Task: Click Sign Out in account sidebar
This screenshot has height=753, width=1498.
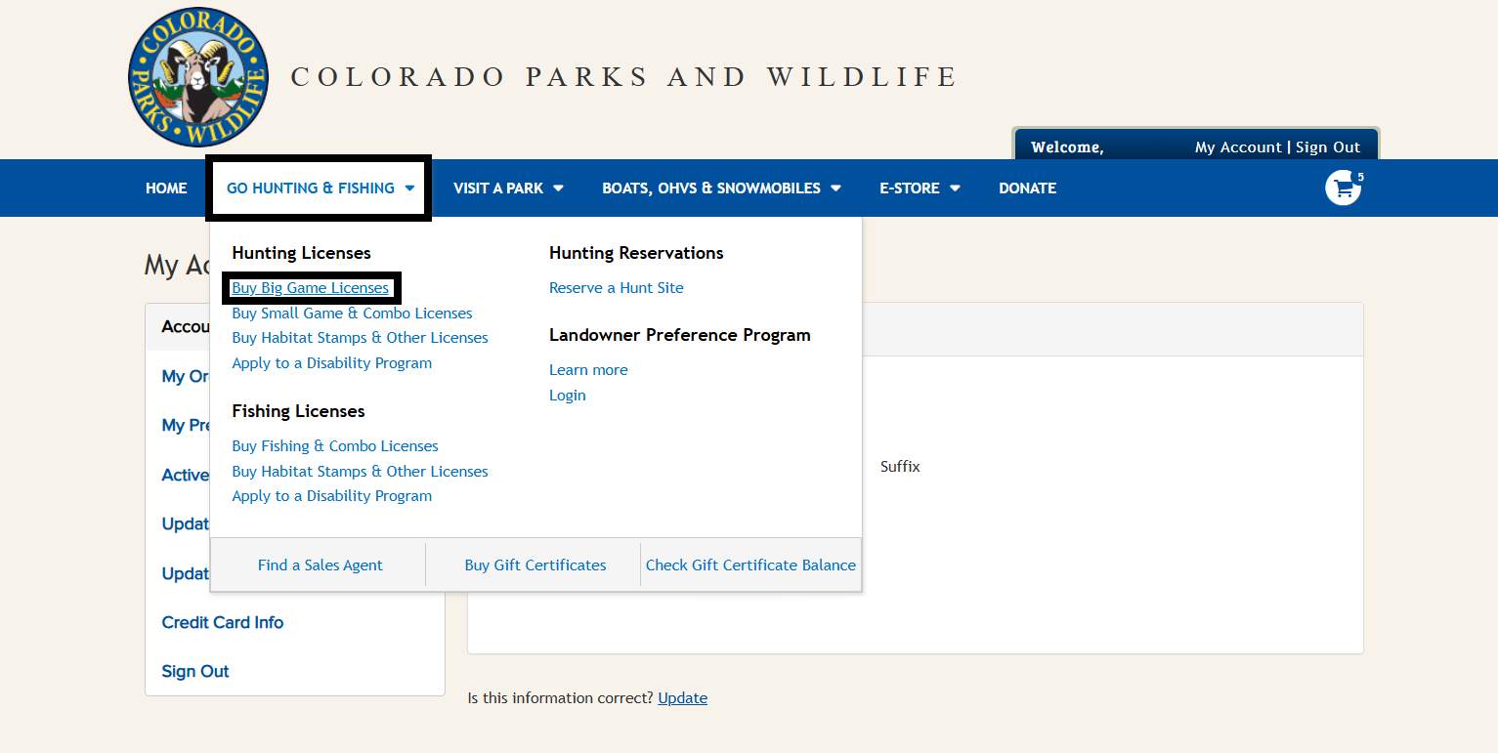Action: [195, 672]
